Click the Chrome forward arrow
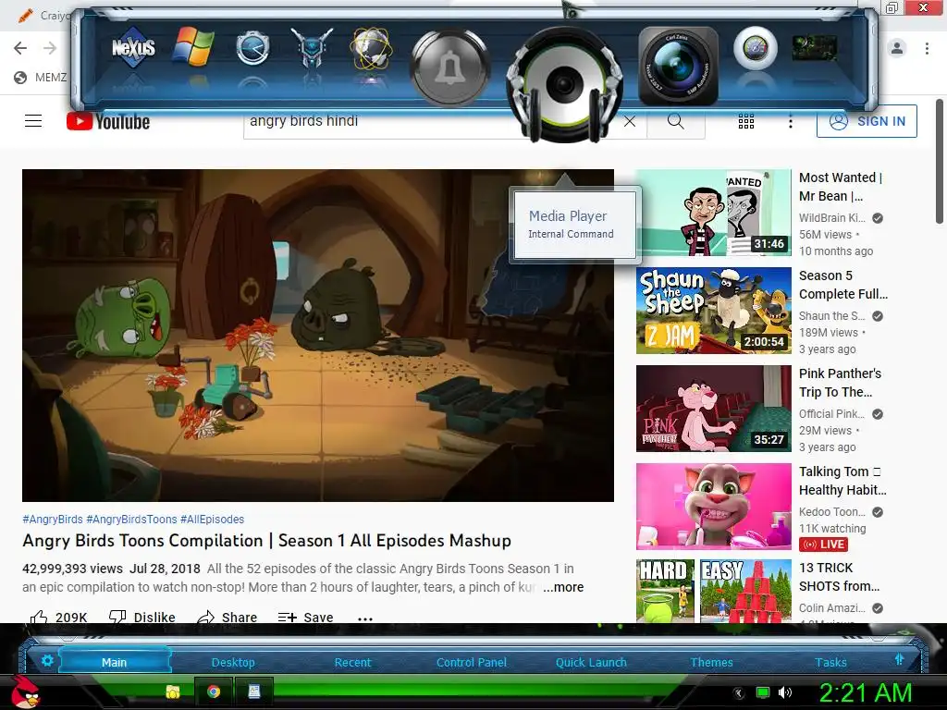 coord(50,48)
